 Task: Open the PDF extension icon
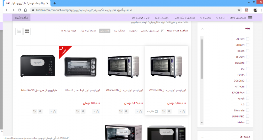tap(247, 10)
